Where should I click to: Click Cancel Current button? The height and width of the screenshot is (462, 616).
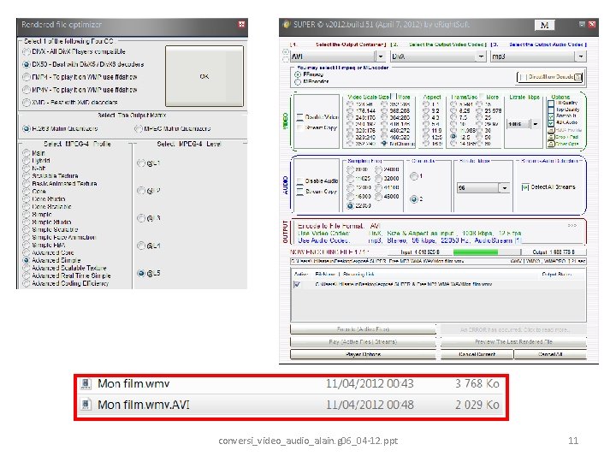click(x=477, y=354)
